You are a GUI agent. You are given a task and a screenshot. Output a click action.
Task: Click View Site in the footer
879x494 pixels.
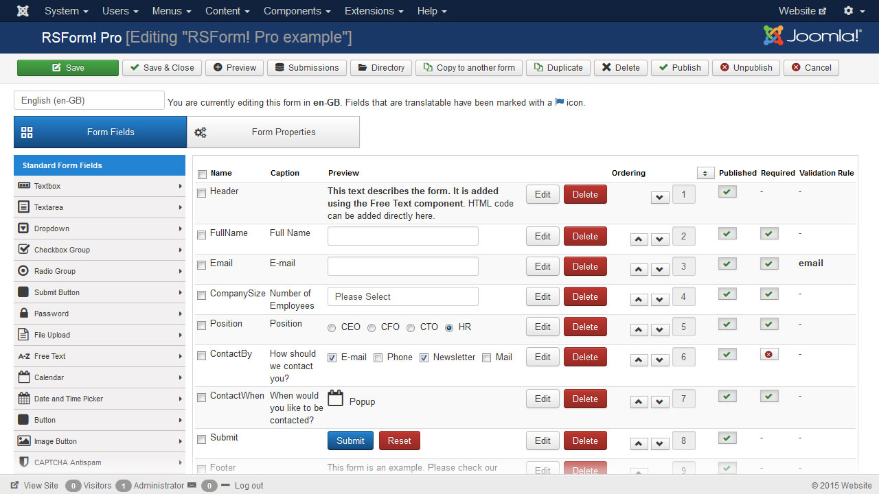click(34, 485)
